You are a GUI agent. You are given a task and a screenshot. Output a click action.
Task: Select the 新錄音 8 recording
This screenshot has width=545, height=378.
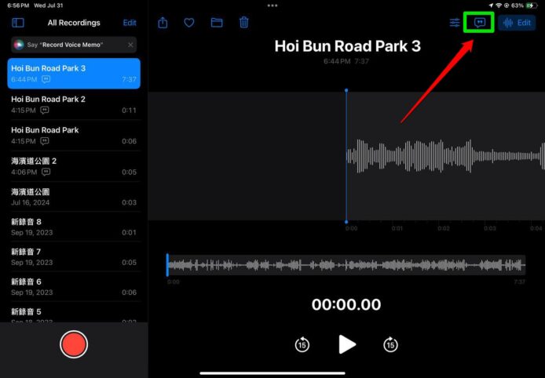pyautogui.click(x=74, y=227)
